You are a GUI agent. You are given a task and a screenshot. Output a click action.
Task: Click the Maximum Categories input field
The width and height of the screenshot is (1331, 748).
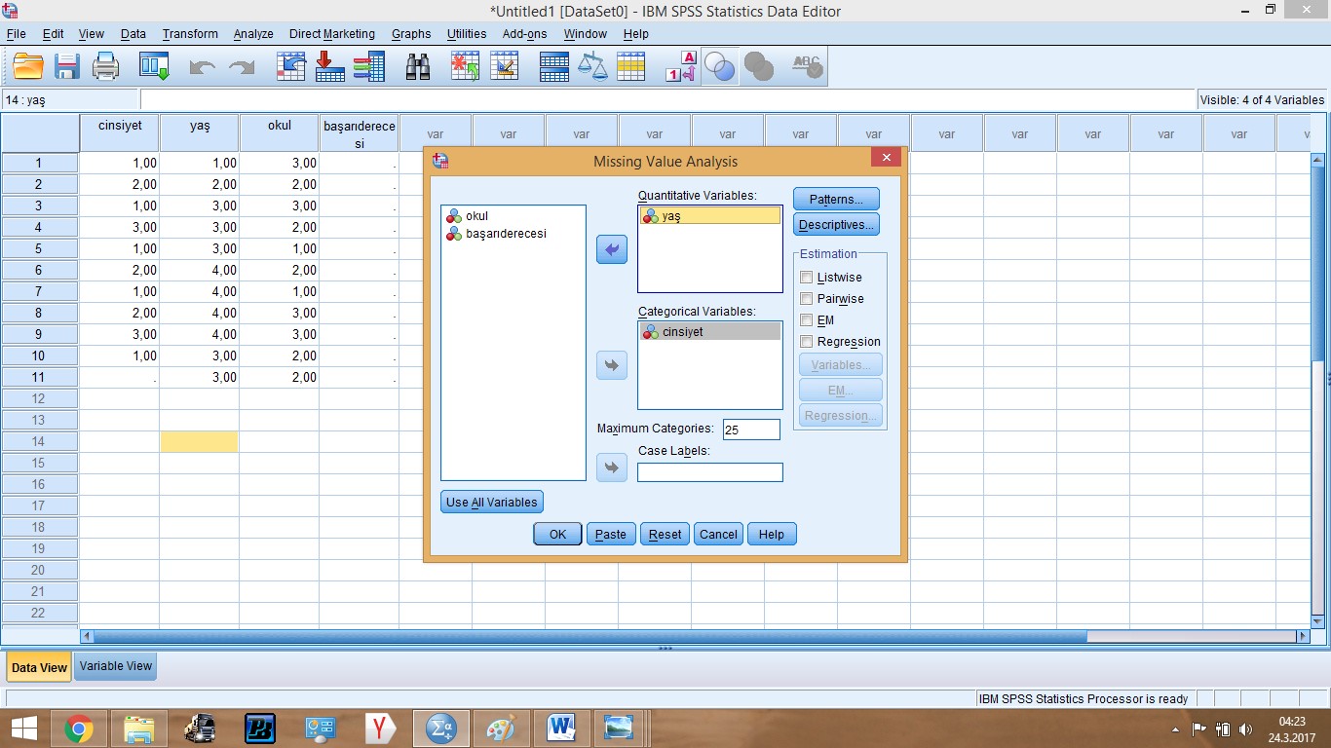(751, 430)
